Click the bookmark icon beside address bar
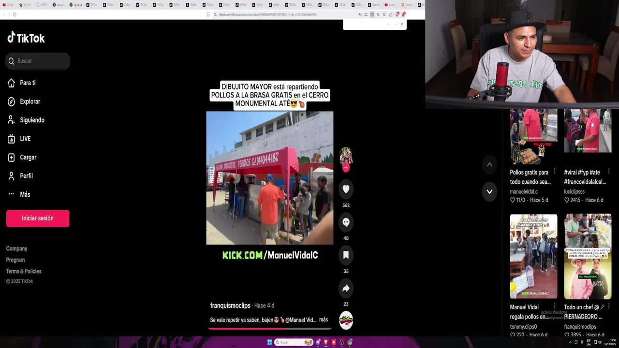Viewport: 619px width, 348px height. coord(208,14)
